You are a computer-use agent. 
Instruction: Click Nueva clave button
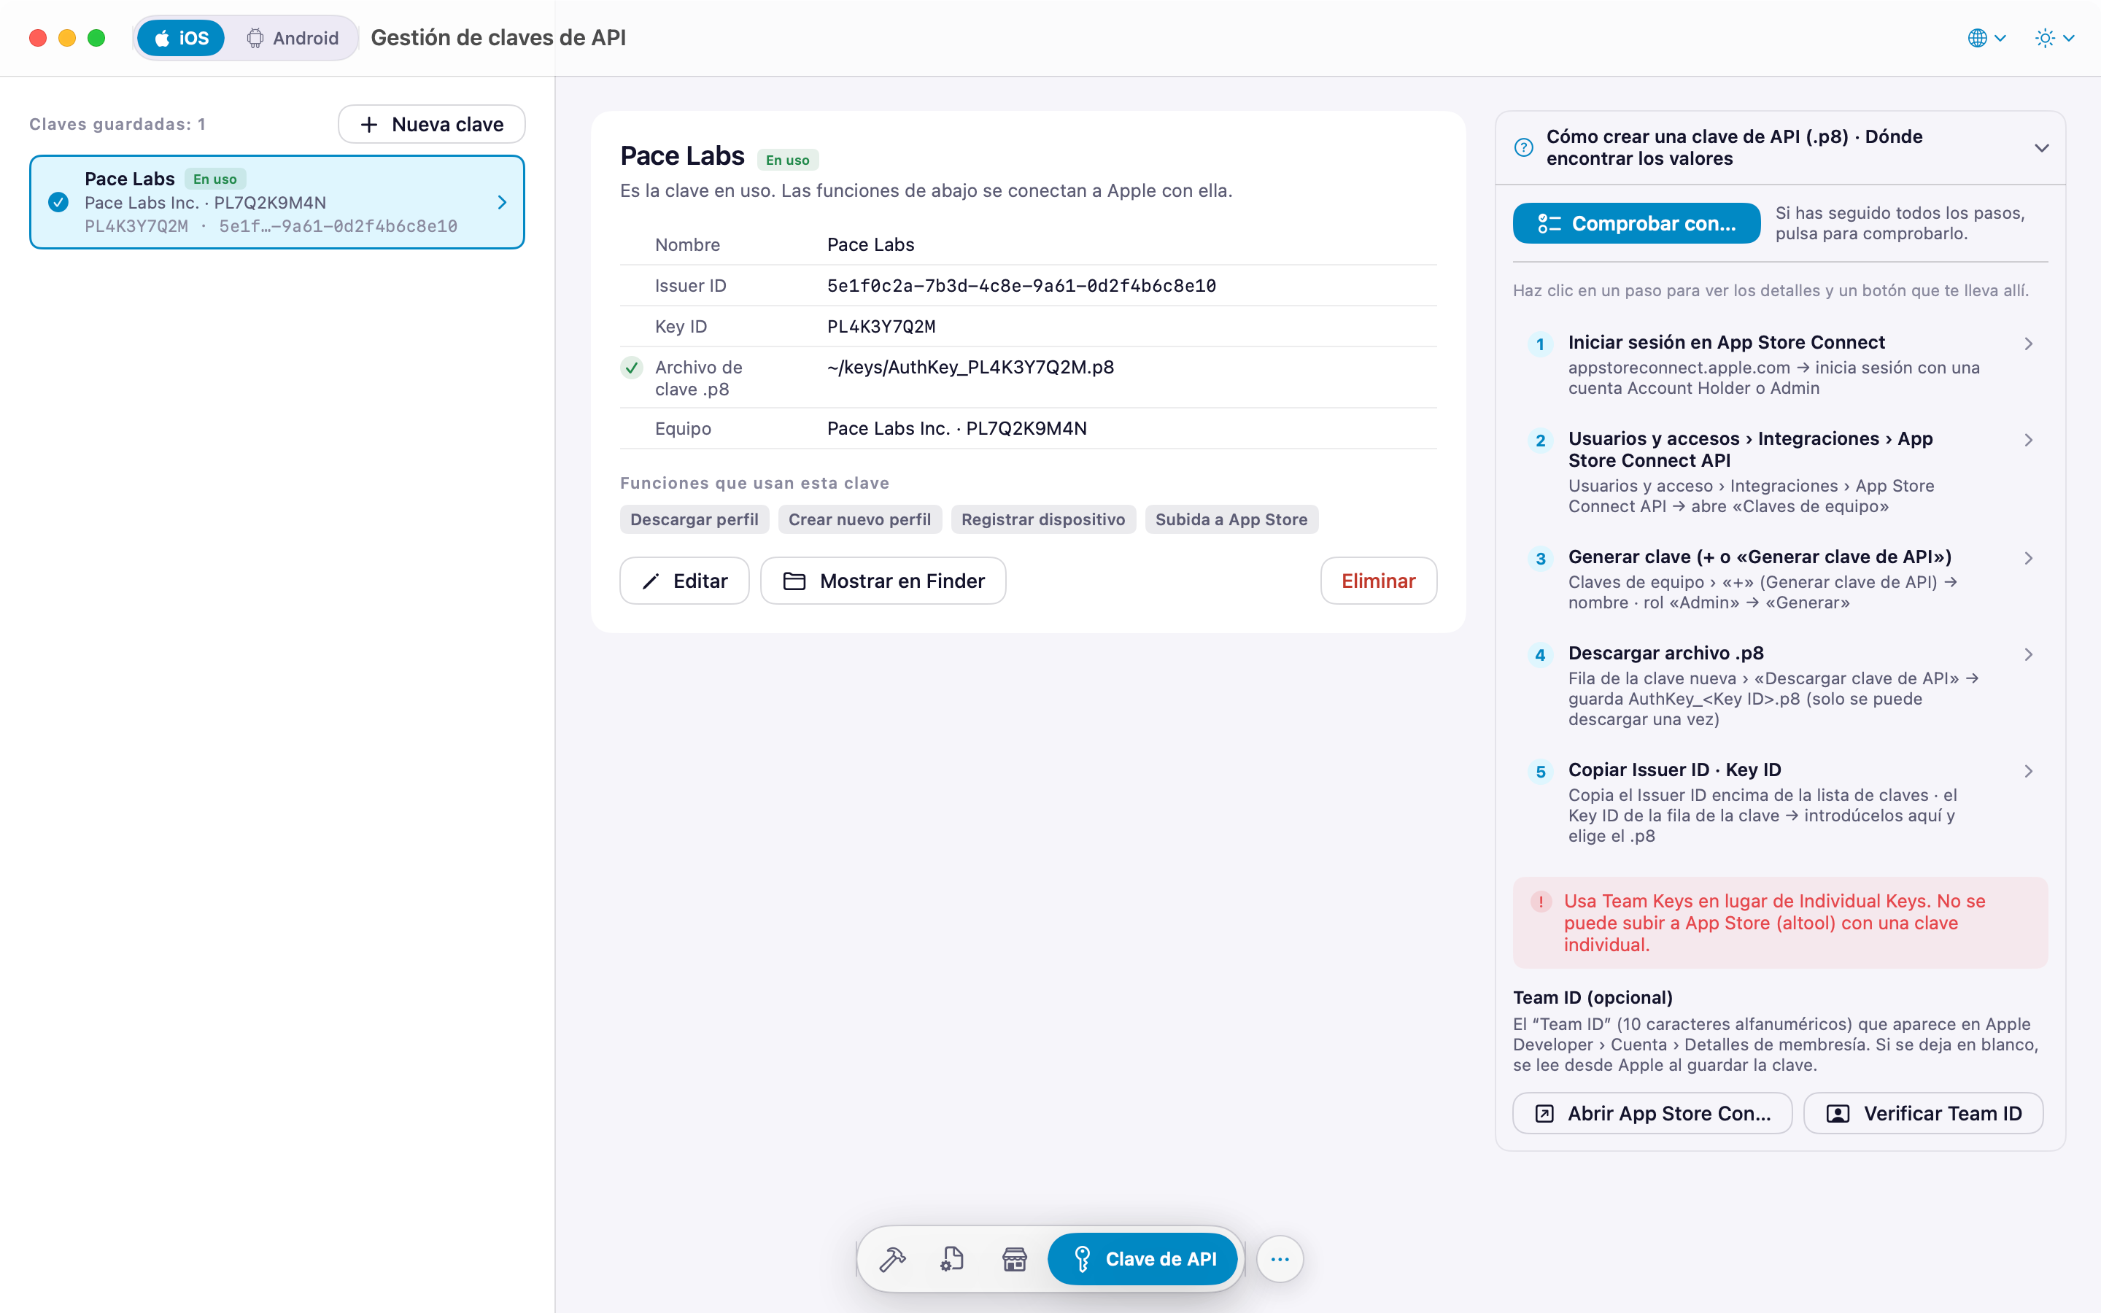[x=431, y=124]
